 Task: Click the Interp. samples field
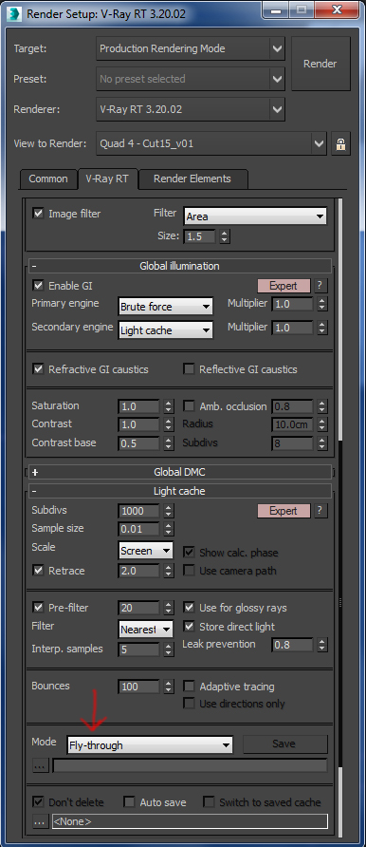[x=139, y=649]
